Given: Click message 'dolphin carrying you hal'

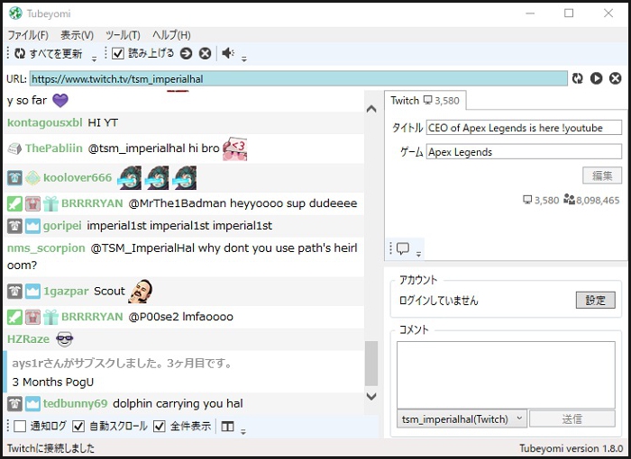Looking at the screenshot, I should tap(178, 403).
